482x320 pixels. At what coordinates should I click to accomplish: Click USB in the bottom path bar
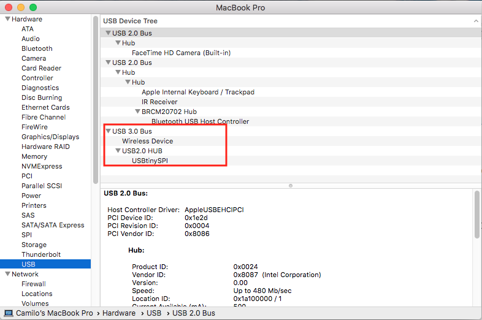pos(154,313)
